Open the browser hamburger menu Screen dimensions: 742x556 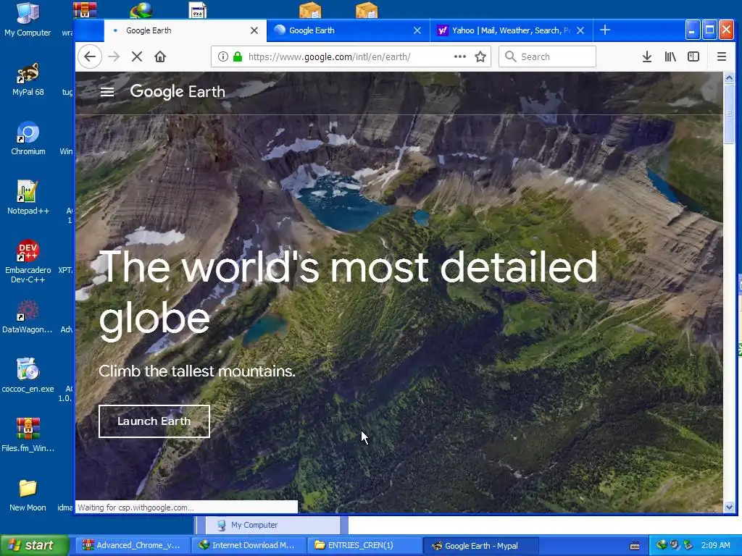pos(721,56)
